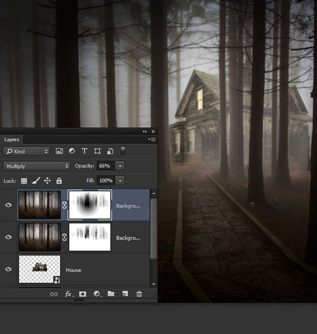The image size is (317, 334).
Task: Filter for type layers icon
Action: pos(85,151)
